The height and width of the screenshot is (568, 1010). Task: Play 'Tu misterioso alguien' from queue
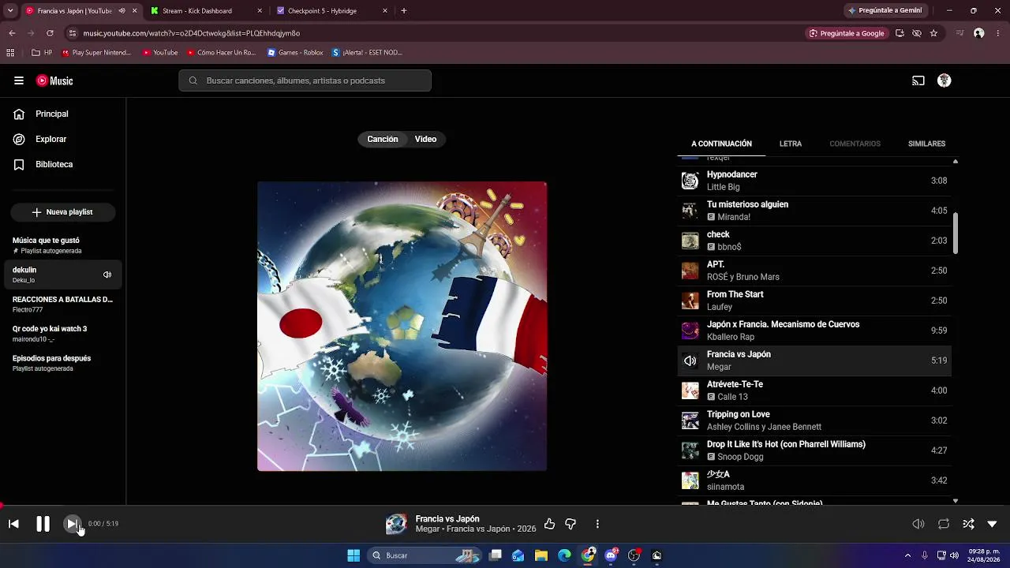point(814,211)
